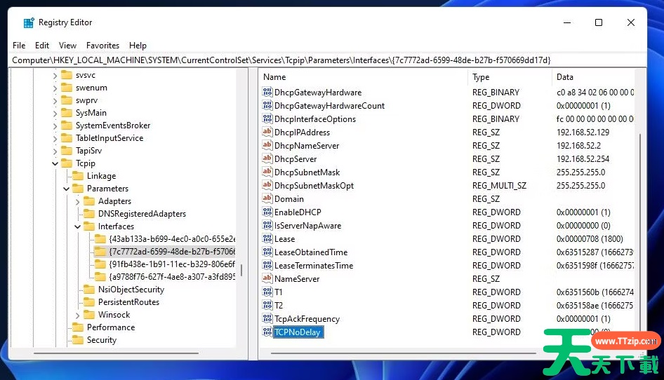Expand the Adapters tree node

coord(77,201)
